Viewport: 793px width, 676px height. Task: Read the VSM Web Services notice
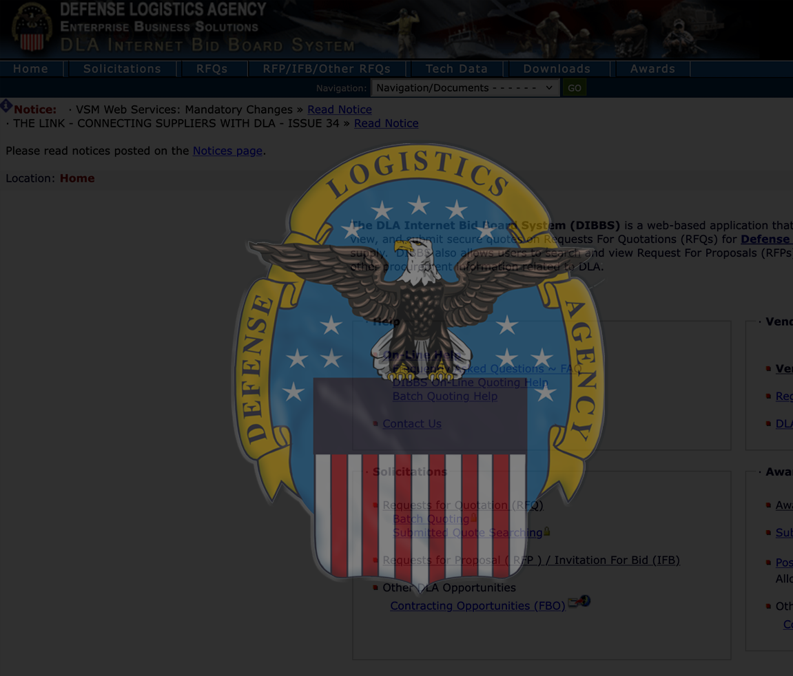340,109
